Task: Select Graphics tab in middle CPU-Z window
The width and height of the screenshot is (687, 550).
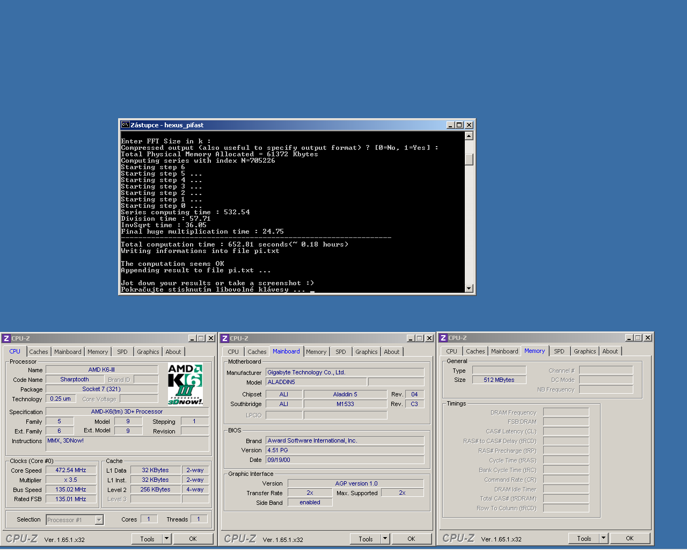Action: [367, 352]
